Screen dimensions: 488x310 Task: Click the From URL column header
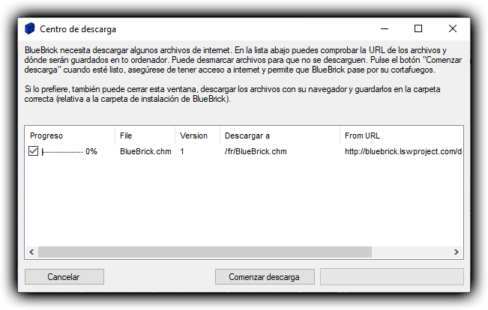pyautogui.click(x=402, y=136)
